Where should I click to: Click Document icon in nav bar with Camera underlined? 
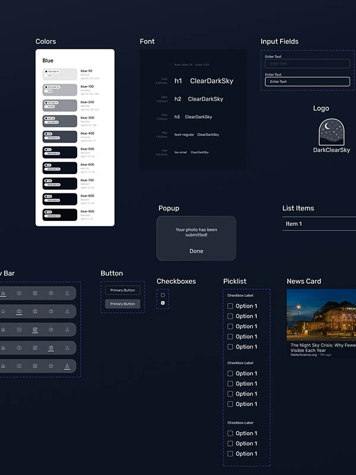51,311
